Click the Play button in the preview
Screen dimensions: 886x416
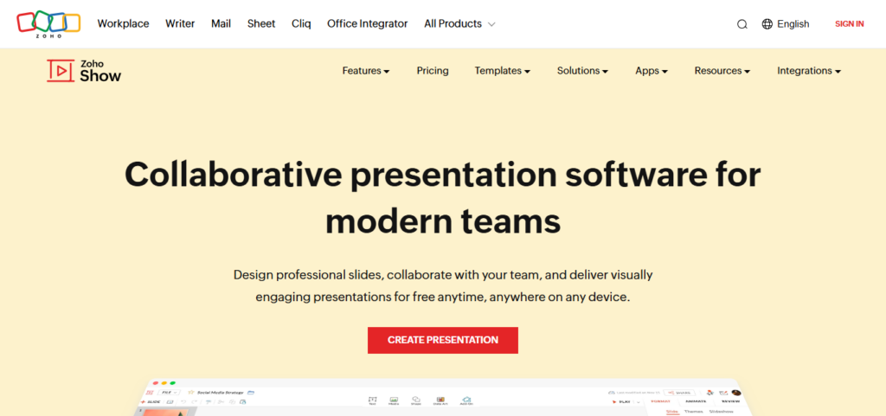pos(621,402)
